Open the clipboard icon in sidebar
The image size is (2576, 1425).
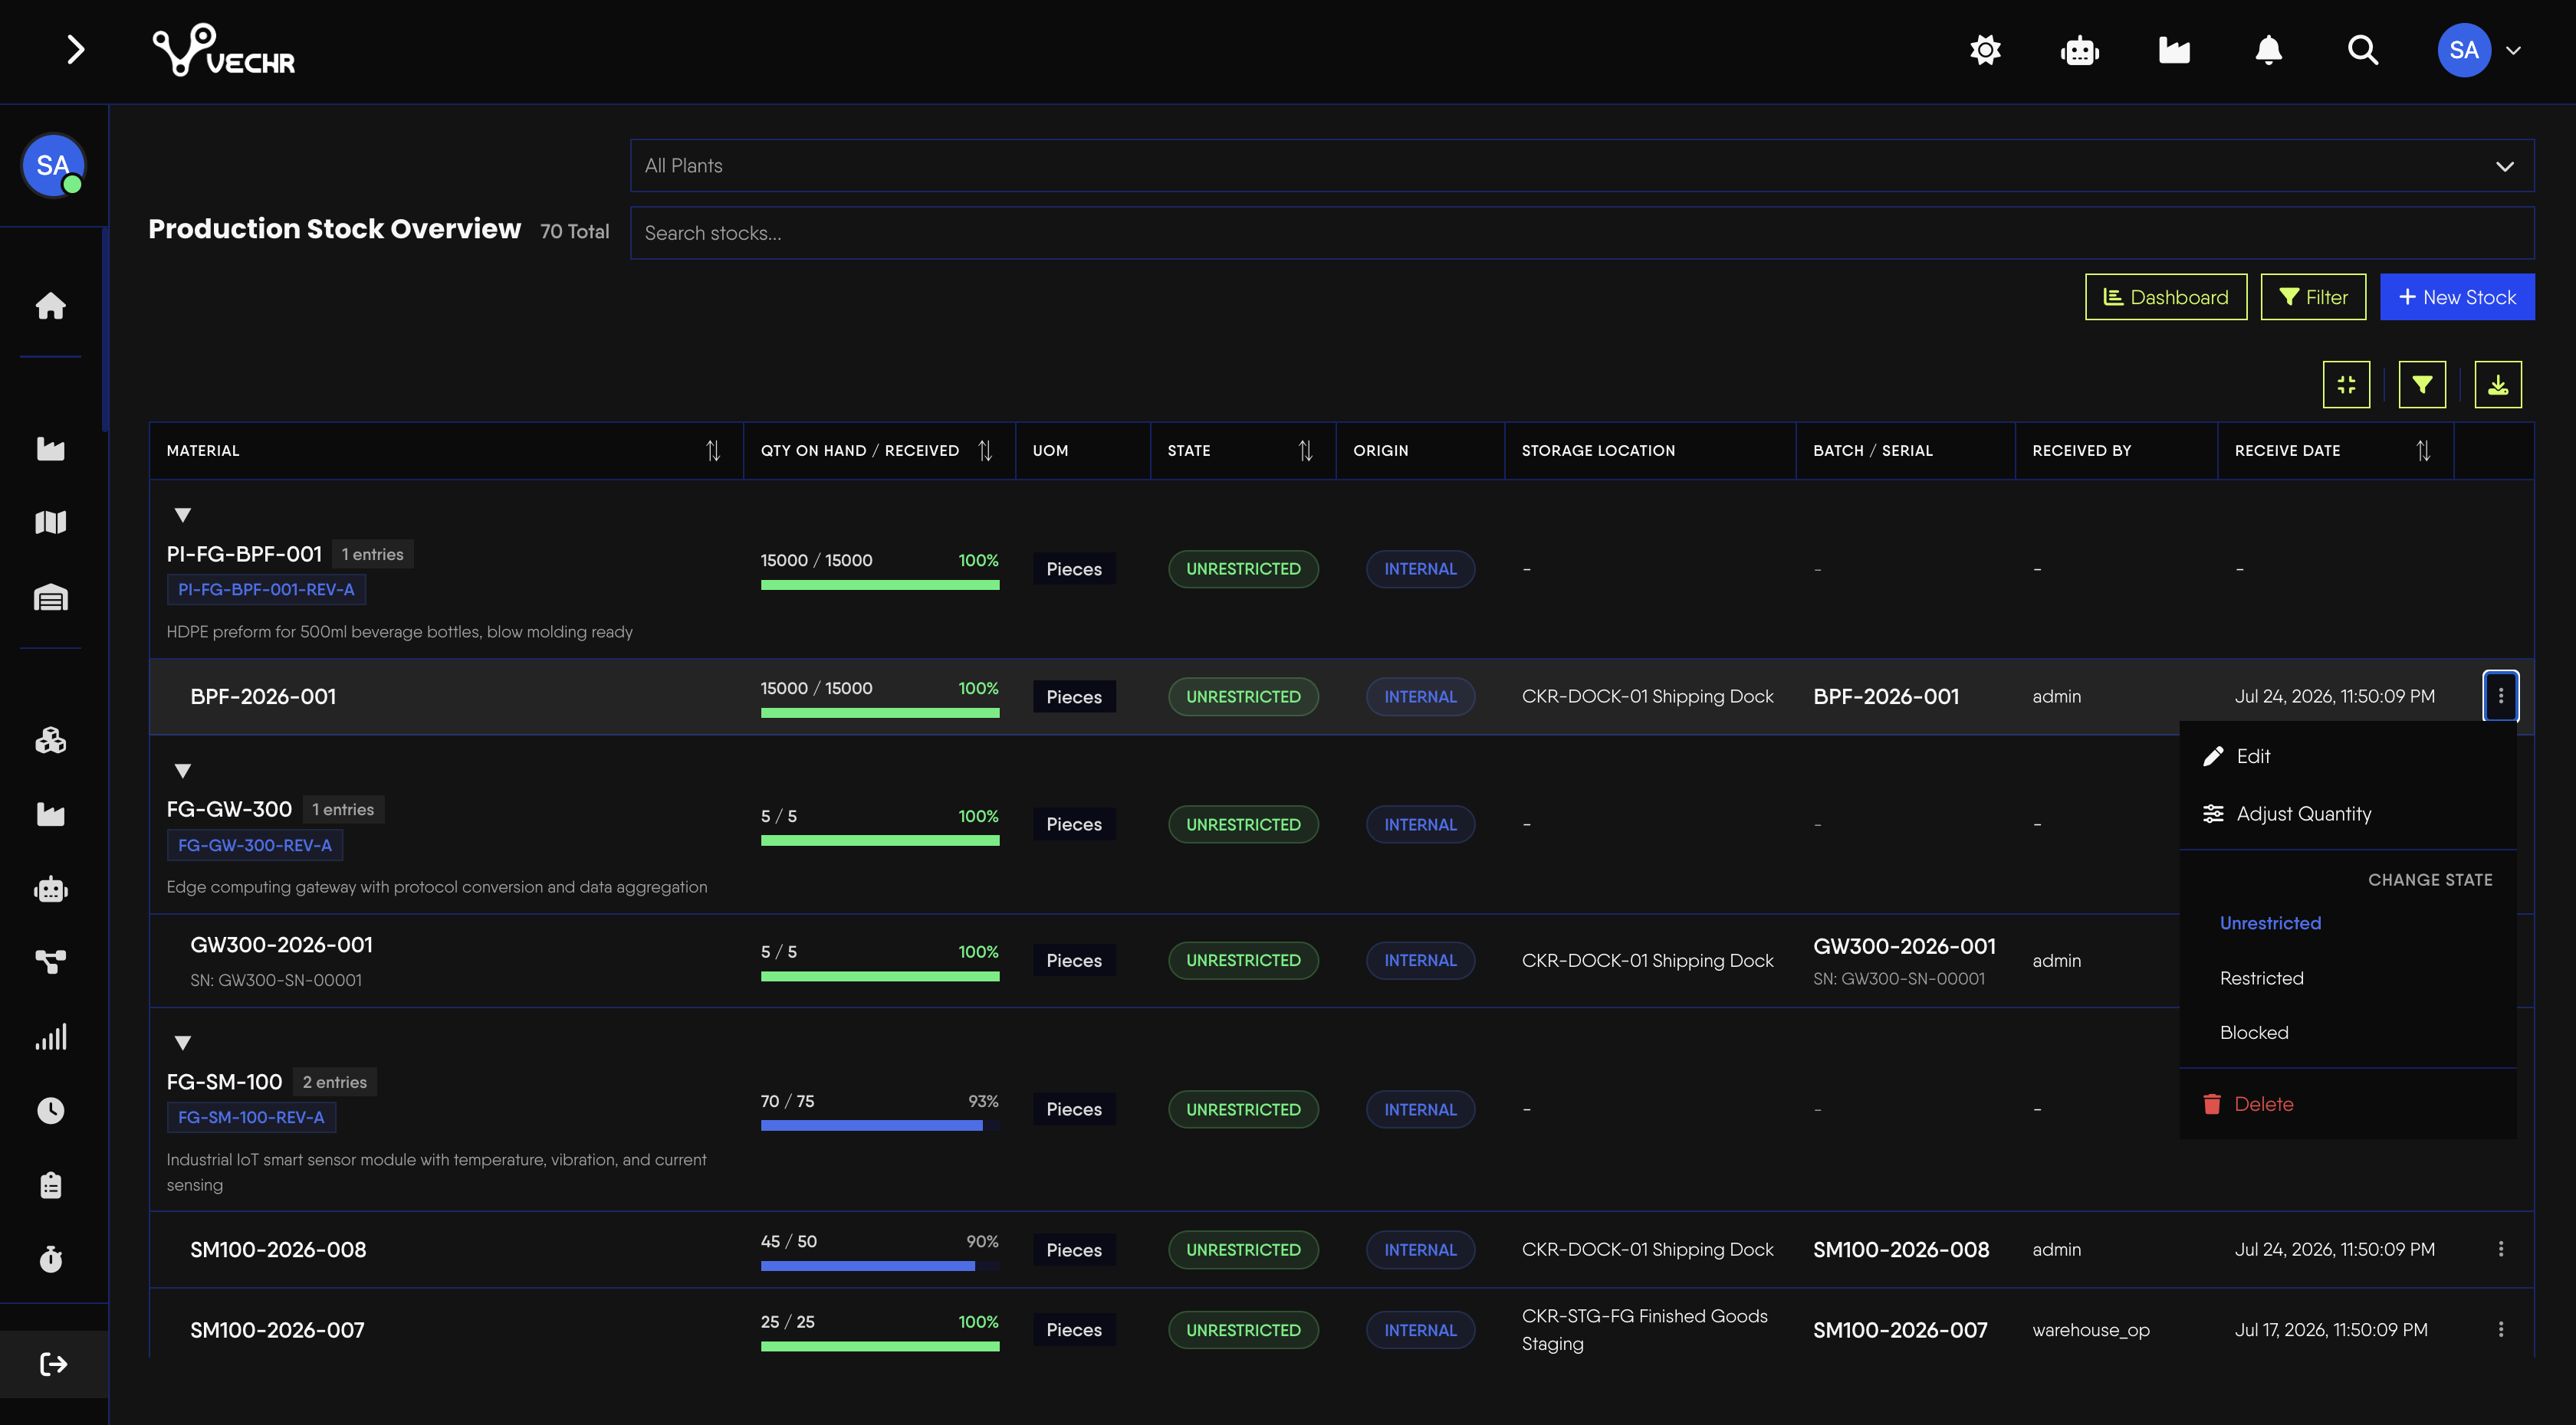[51, 1185]
